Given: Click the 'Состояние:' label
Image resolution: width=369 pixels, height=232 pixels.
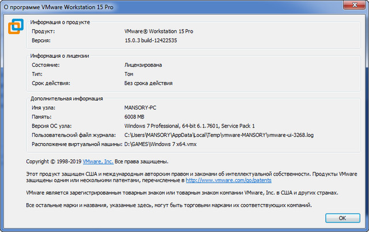Looking at the screenshot, I should click(x=46, y=65).
